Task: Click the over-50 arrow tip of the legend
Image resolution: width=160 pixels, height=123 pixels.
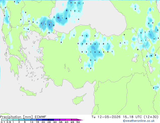Action: pyautogui.click(x=80, y=120)
